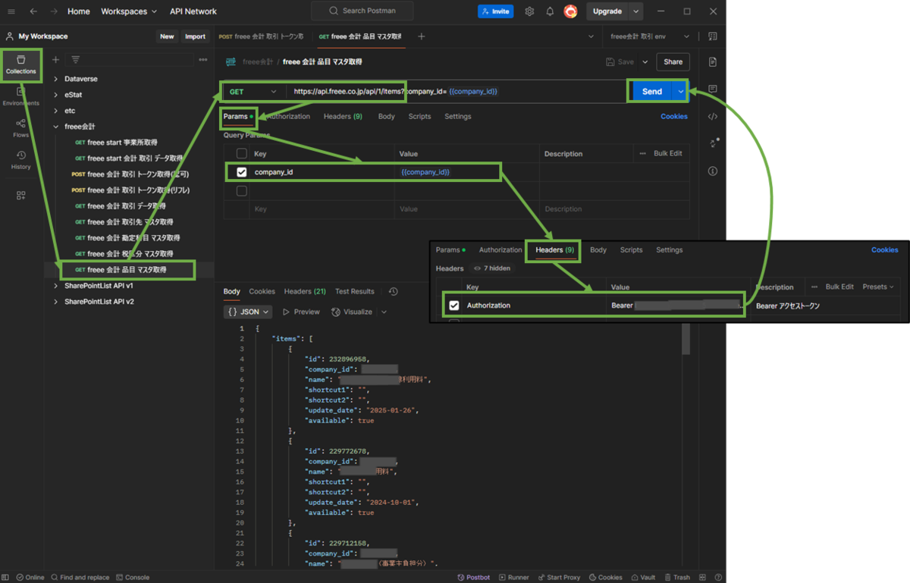Open the hamburger menu in the title bar
The width and height of the screenshot is (910, 583).
coord(11,11)
